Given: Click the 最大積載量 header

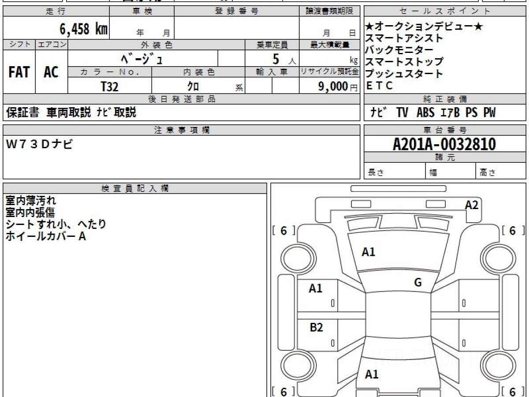Looking at the screenshot, I should point(329,45).
